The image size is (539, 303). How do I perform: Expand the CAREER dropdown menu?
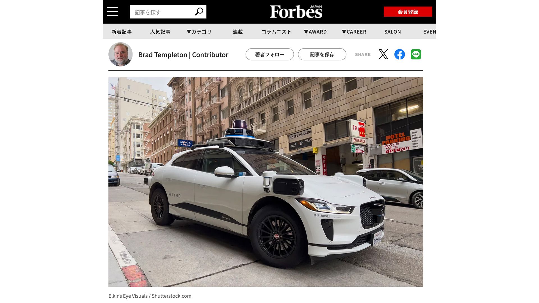pyautogui.click(x=354, y=32)
